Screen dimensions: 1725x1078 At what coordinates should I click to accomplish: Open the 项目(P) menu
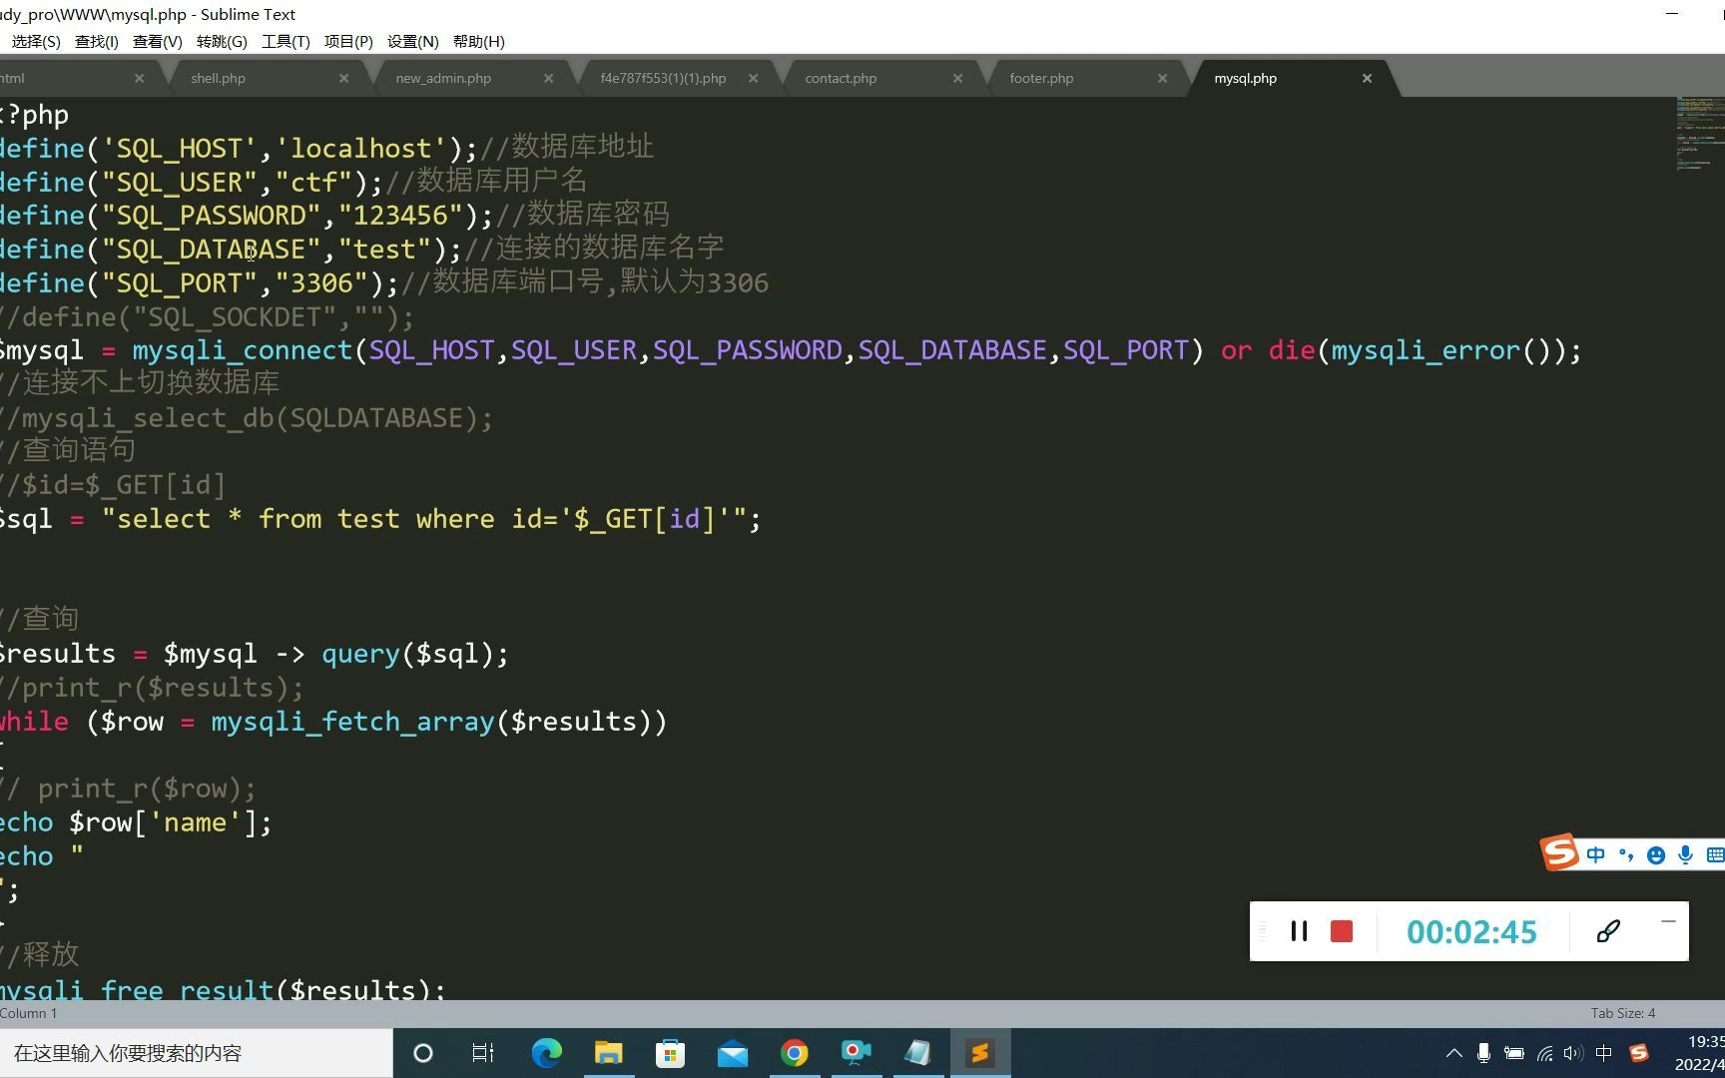[x=348, y=41]
